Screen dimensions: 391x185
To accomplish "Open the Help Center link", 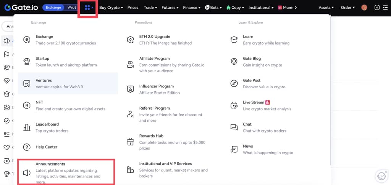I will click(46, 147).
